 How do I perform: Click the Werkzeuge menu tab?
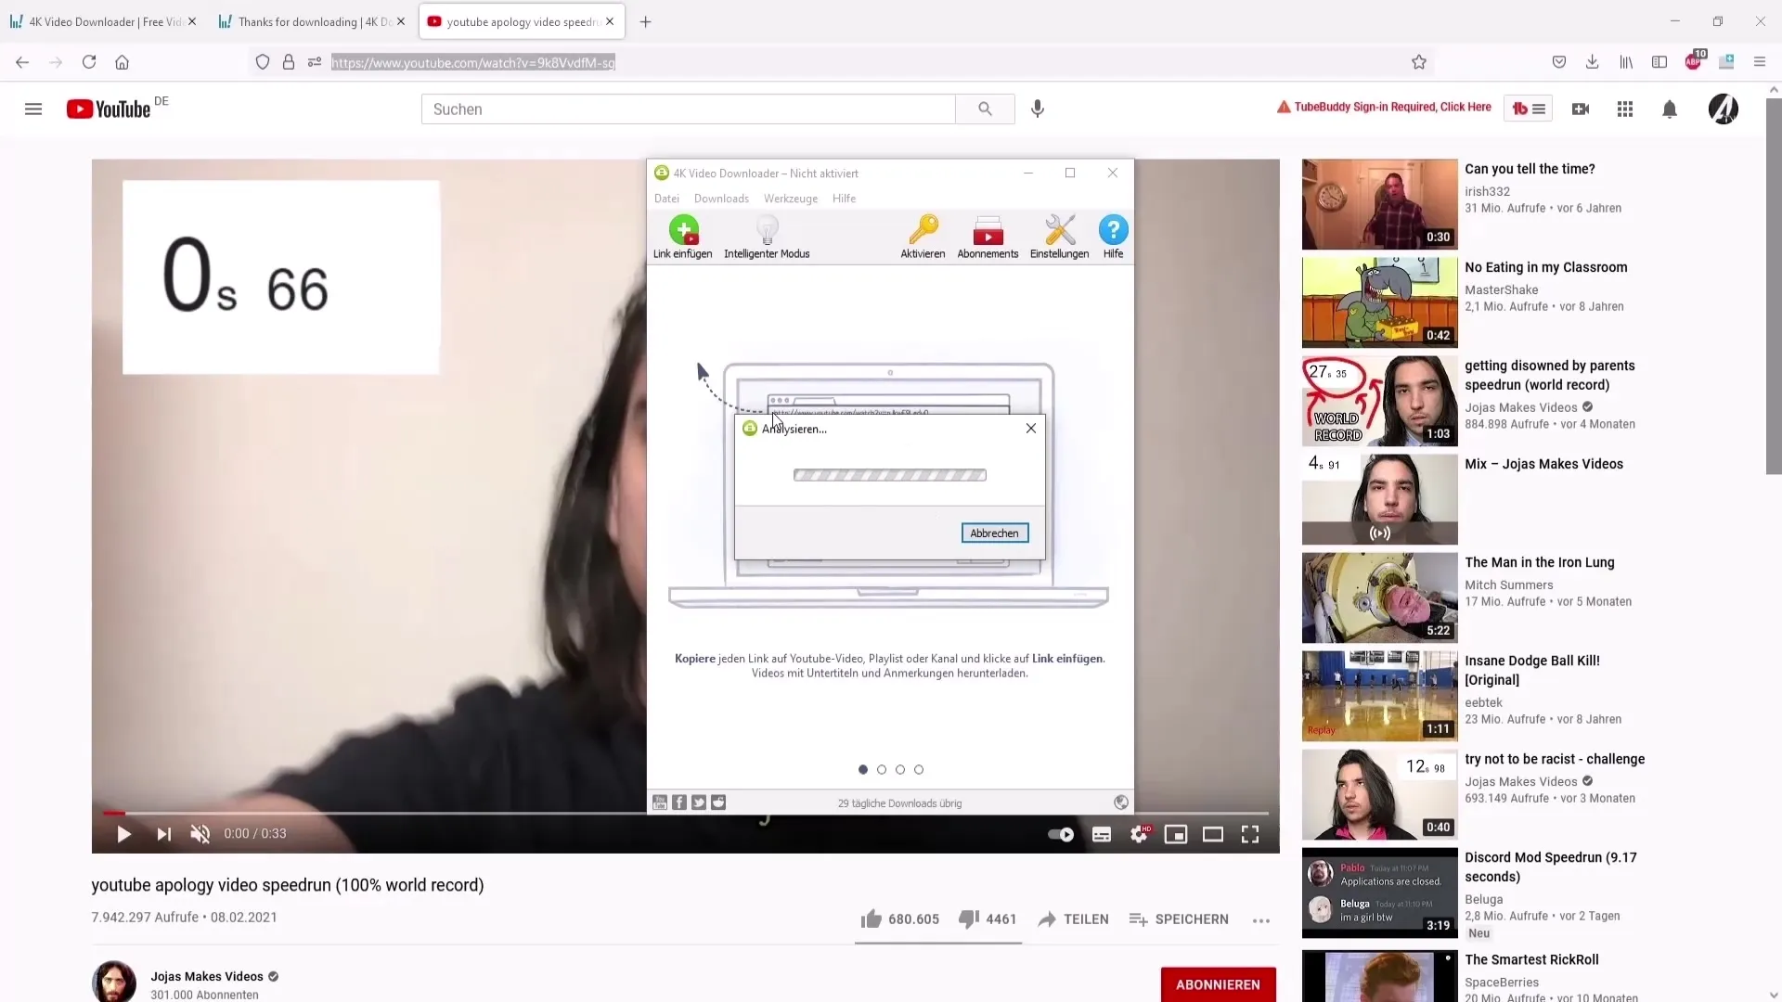point(790,199)
